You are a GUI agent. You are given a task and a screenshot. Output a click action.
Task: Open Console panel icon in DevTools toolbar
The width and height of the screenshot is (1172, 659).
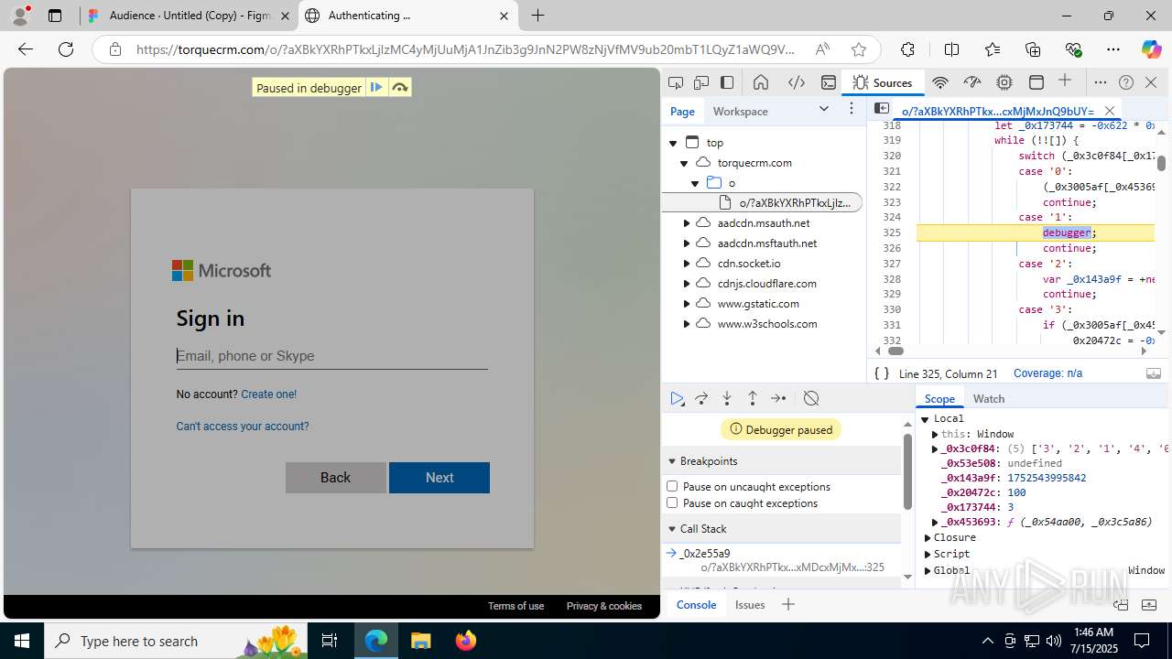pyautogui.click(x=829, y=82)
